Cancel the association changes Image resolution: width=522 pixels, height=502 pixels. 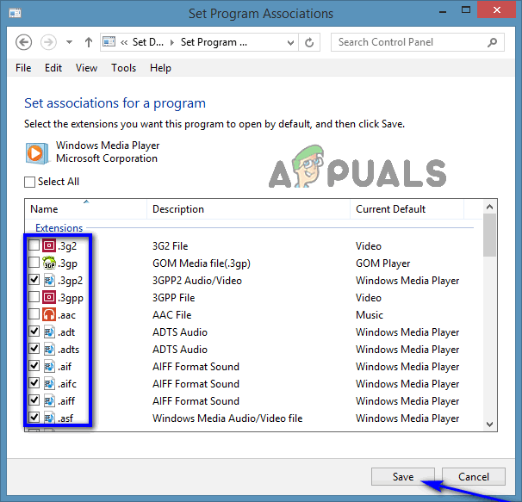474,476
